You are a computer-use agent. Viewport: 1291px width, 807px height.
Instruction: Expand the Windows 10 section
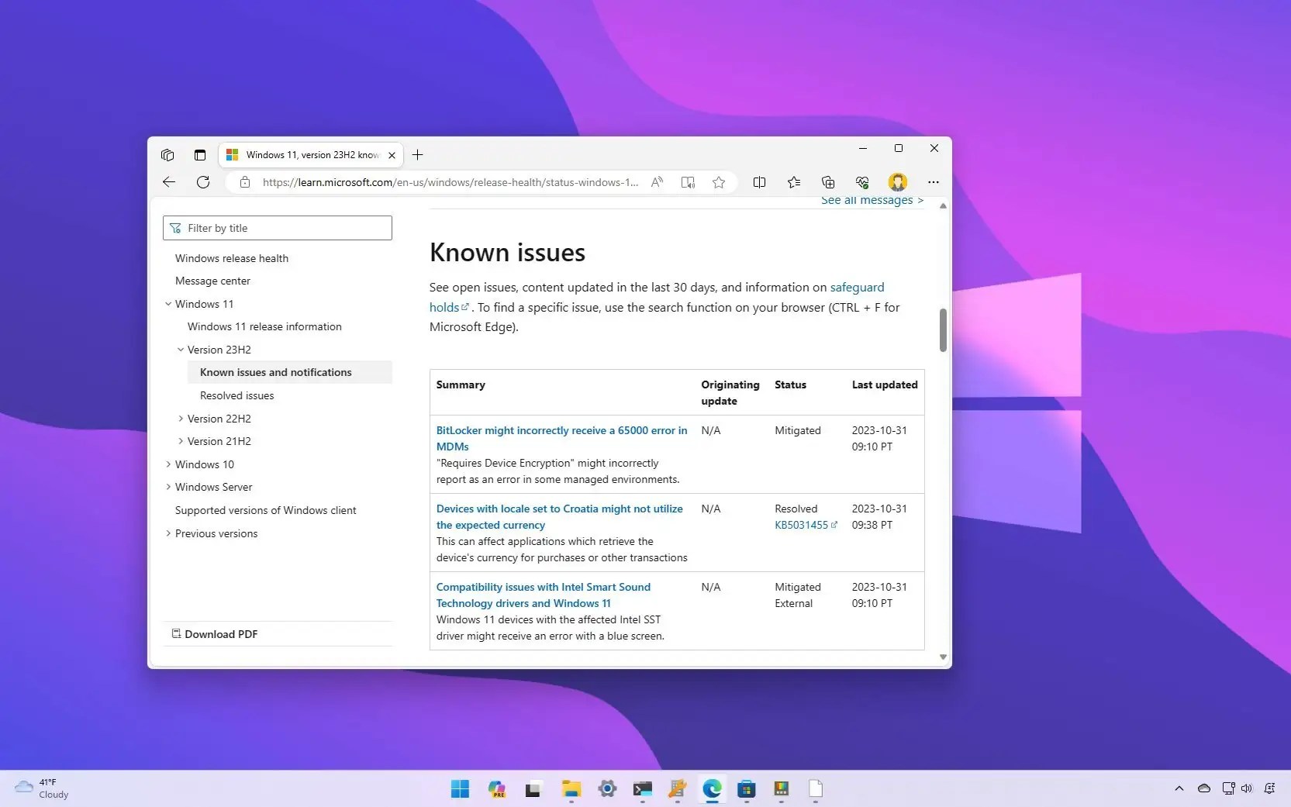tap(168, 464)
